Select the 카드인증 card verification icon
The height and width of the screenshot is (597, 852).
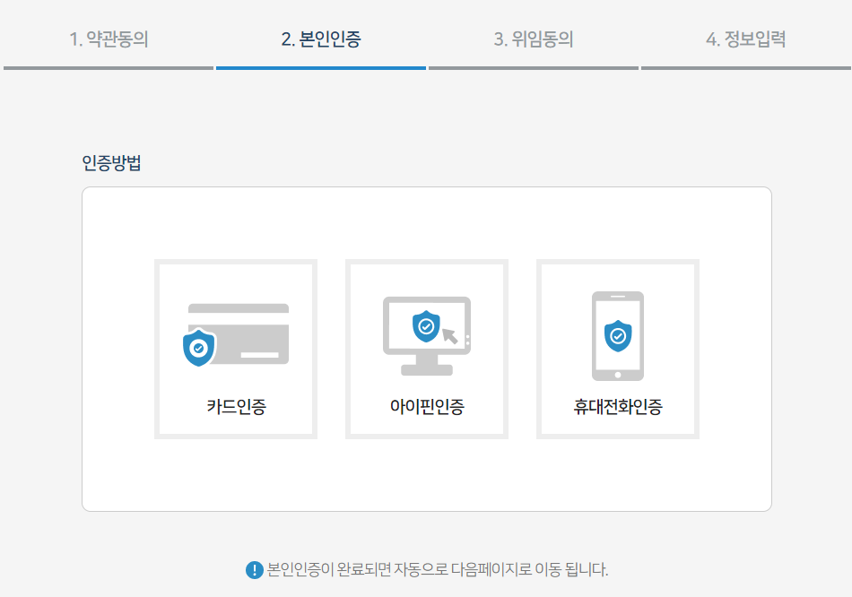point(236,348)
